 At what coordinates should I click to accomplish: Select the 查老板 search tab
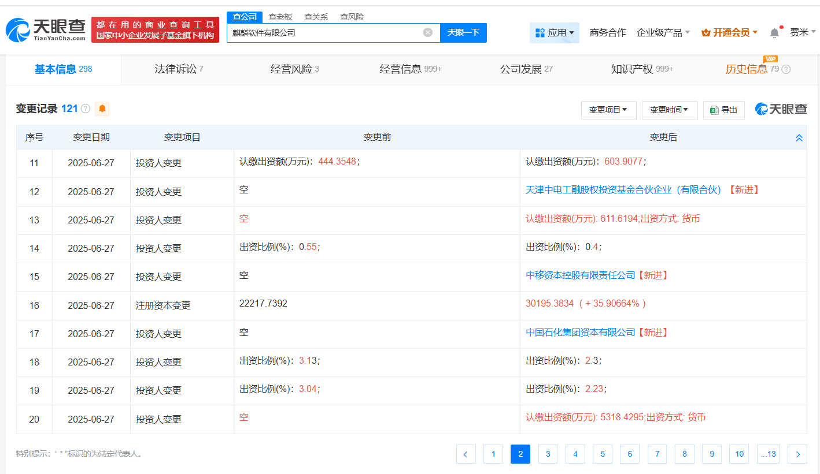280,17
